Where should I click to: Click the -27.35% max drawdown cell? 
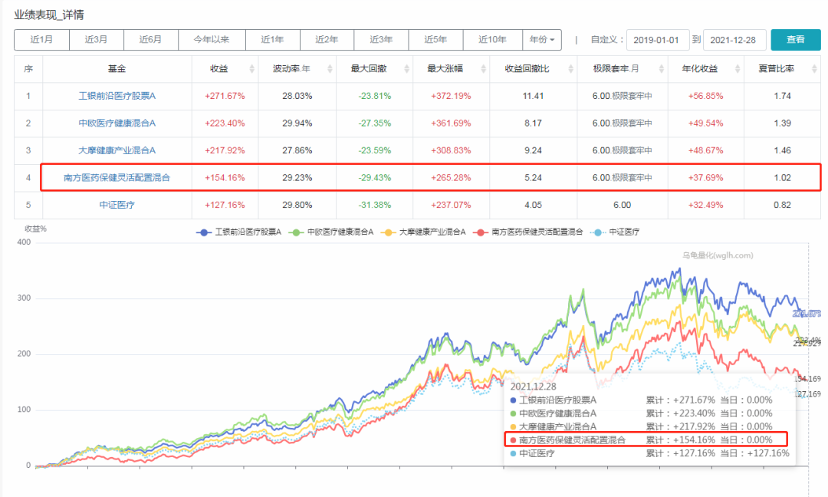coord(375,123)
